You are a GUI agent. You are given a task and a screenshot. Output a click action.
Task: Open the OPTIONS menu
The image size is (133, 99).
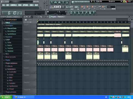tap(25, 5)
